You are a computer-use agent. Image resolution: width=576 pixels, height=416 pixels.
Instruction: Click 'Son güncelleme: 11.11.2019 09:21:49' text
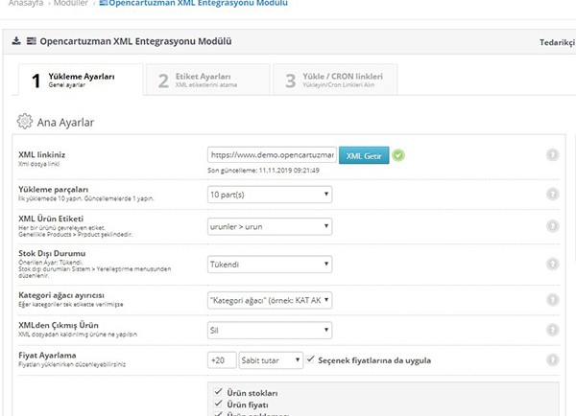(263, 171)
